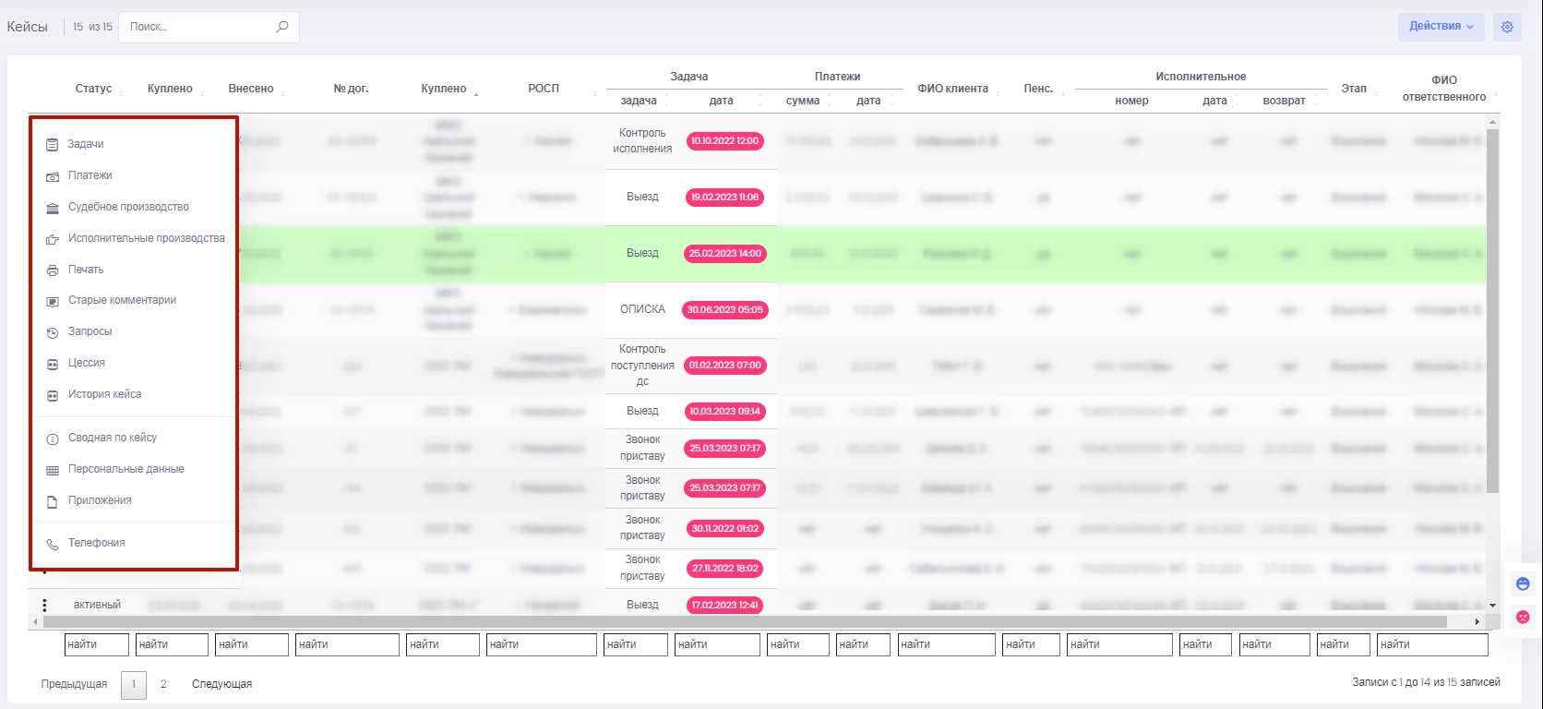Expand the Действия dropdown
The height and width of the screenshot is (709, 1543).
(1441, 27)
